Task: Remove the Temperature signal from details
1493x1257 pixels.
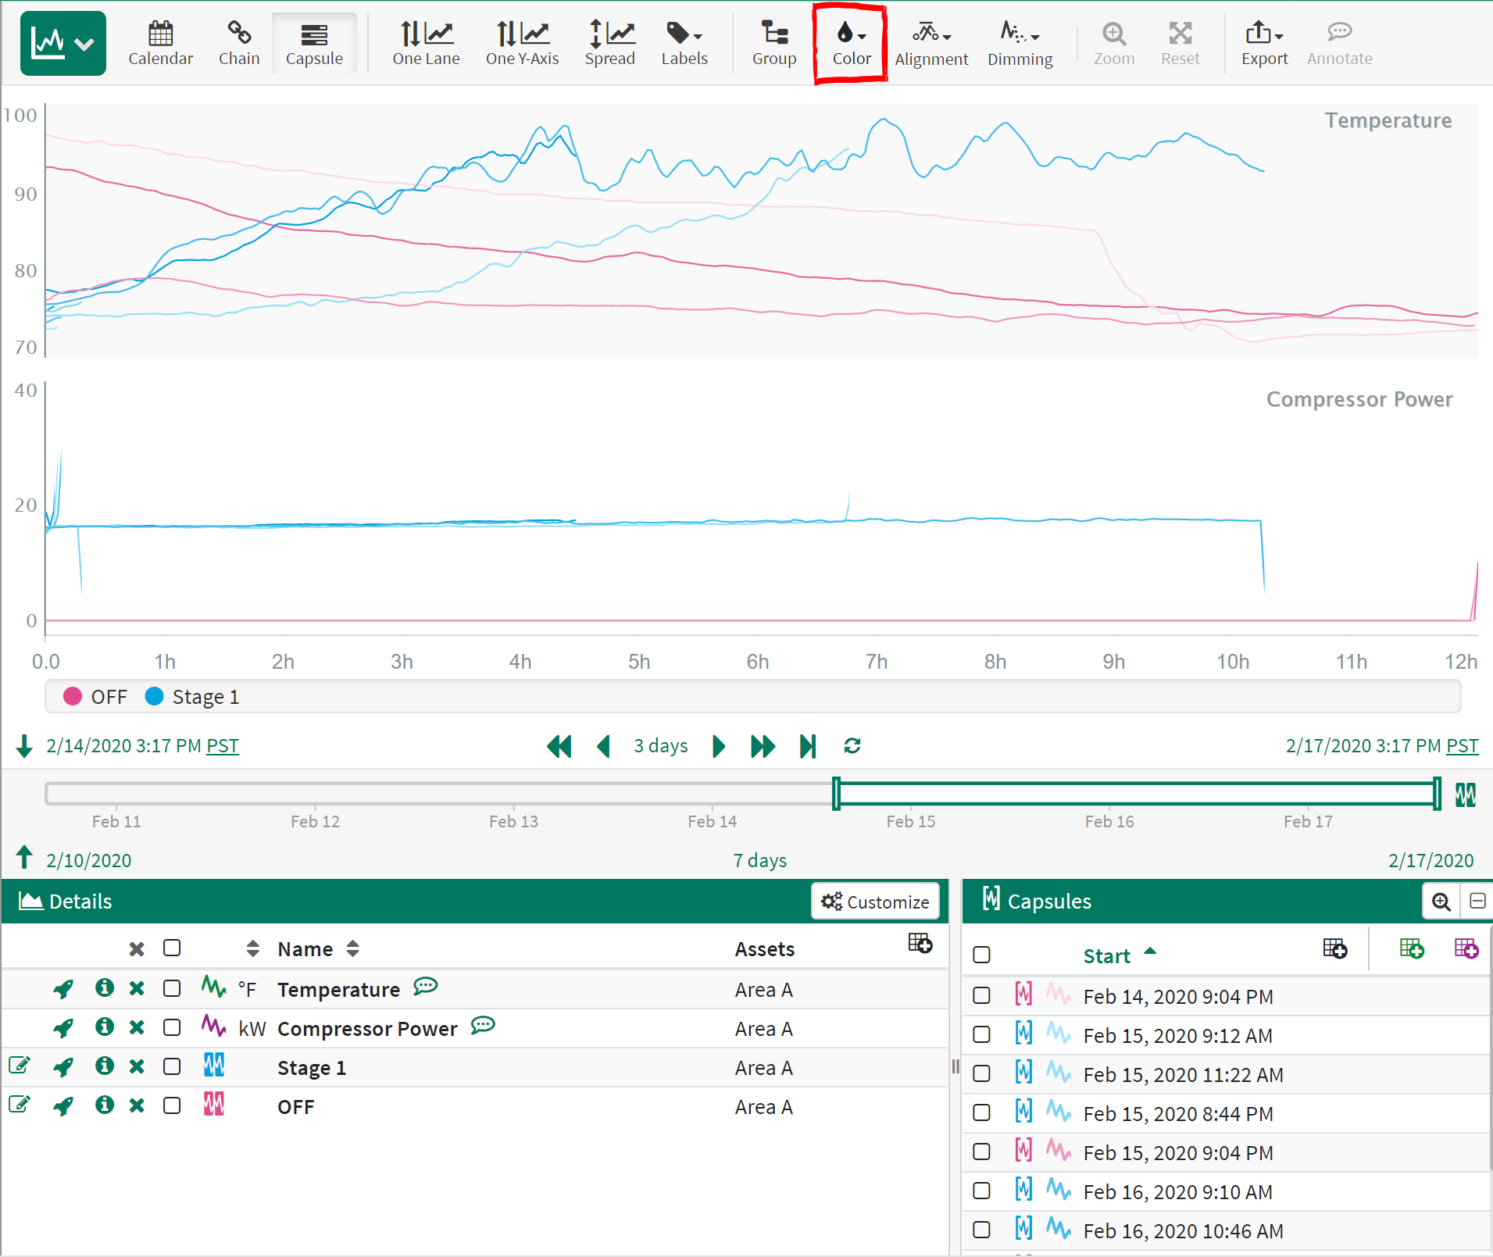Action: pyautogui.click(x=137, y=989)
